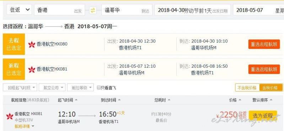Open 默认排序 default sort option

[262, 100]
